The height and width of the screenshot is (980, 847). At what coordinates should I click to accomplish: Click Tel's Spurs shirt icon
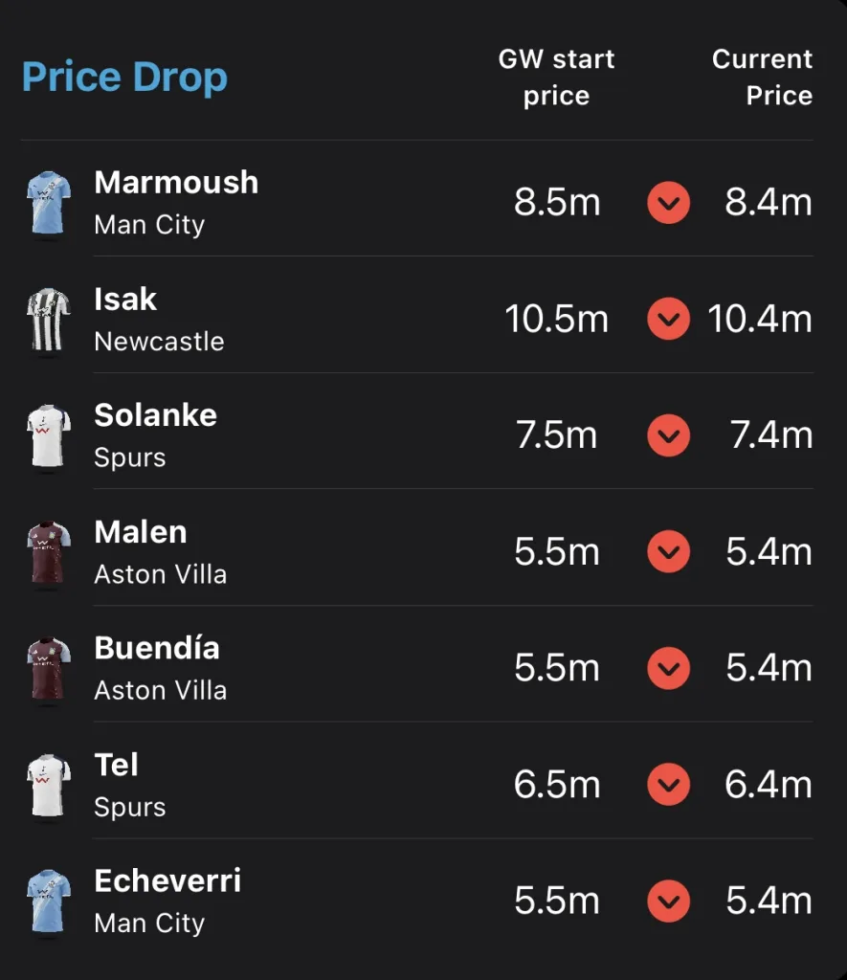[x=48, y=786]
